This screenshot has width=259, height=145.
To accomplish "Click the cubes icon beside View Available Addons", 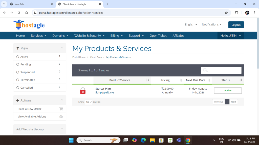I will [61, 117].
